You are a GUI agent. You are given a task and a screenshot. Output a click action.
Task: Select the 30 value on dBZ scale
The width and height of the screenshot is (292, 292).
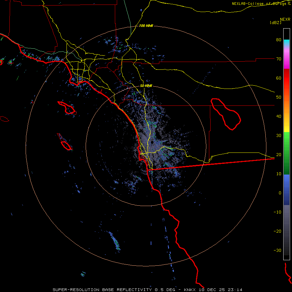pos(279,136)
